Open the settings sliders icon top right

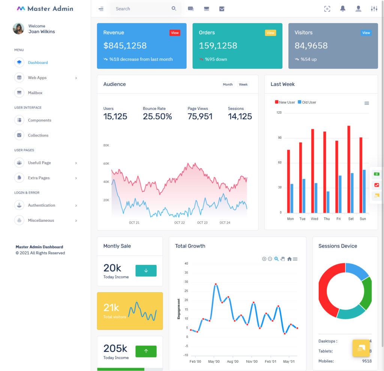374,9
